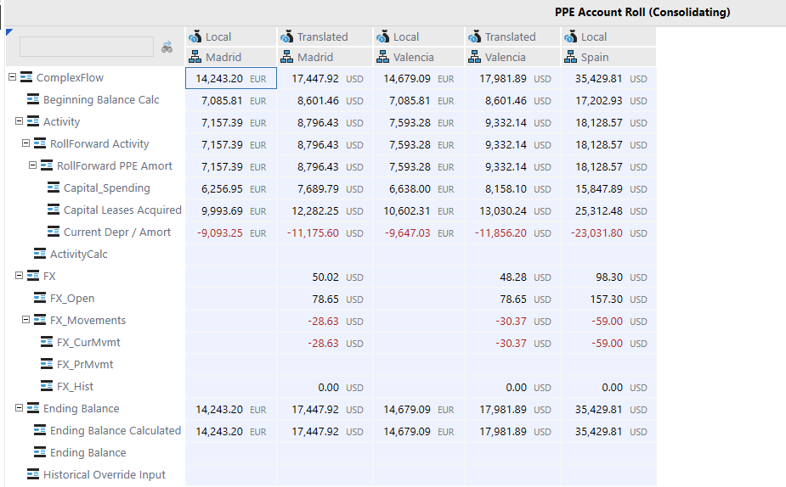The width and height of the screenshot is (786, 487).
Task: Collapse the RollForward PPE Amort node
Action: coord(33,166)
